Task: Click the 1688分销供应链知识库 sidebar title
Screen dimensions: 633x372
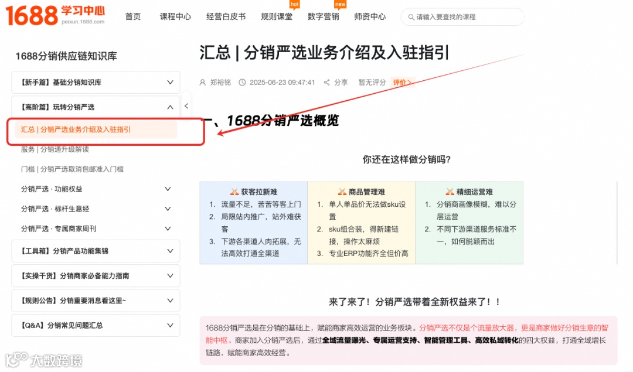Action: click(66, 56)
